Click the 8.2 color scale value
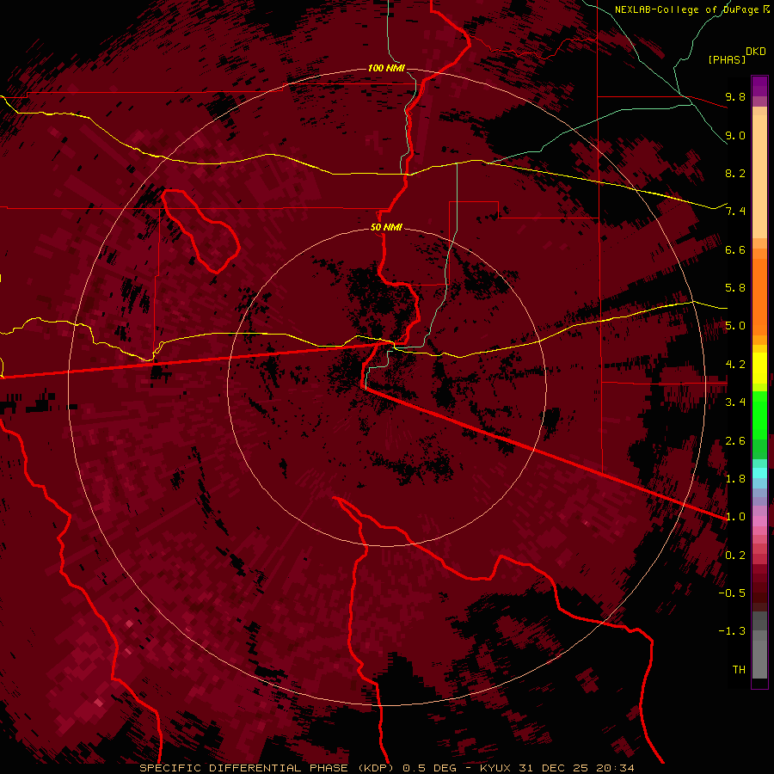 [x=735, y=173]
